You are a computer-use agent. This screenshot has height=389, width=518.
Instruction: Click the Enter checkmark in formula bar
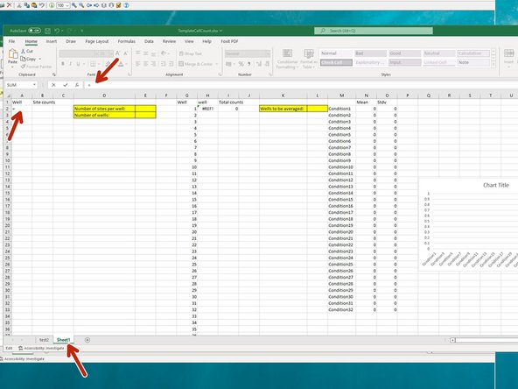[65, 85]
